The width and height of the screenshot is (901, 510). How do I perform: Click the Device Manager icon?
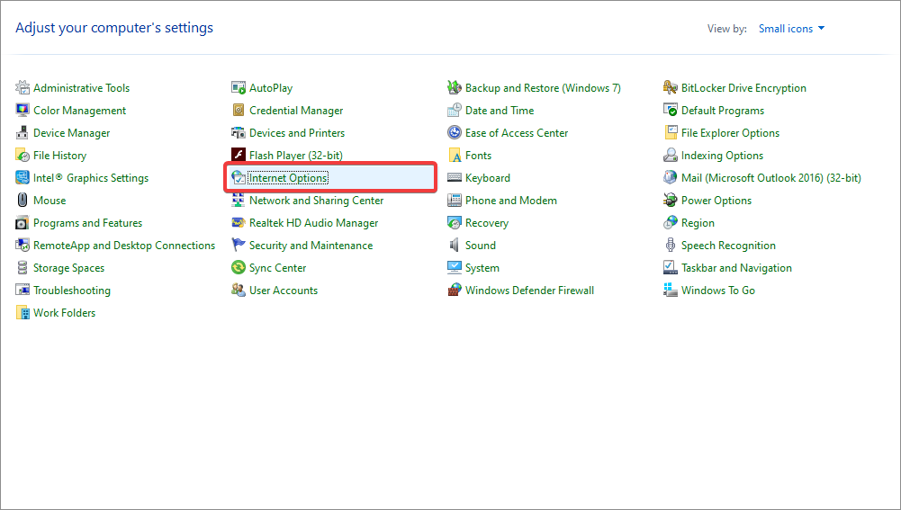point(23,132)
